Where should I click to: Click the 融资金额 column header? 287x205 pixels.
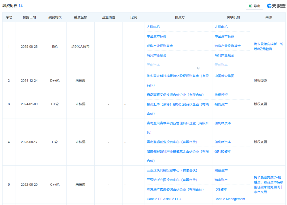tap(81, 17)
